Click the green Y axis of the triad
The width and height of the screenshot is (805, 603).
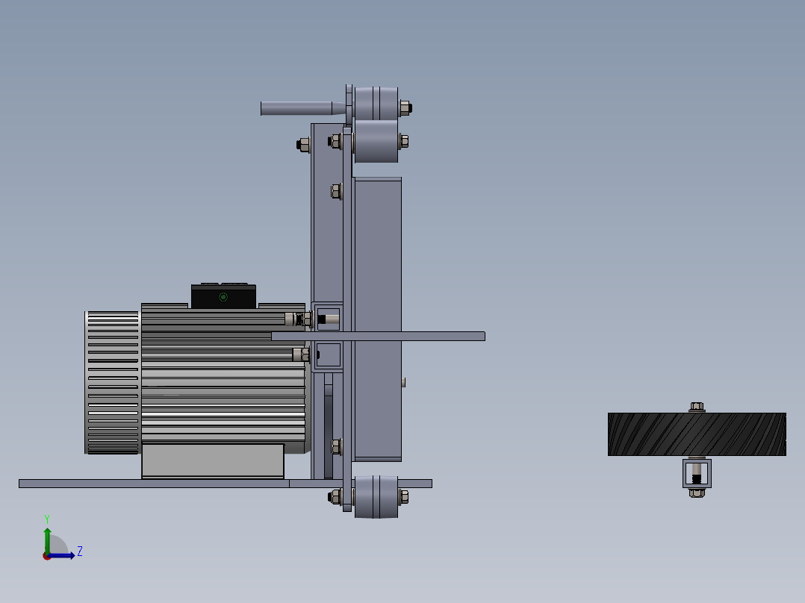pyautogui.click(x=47, y=540)
